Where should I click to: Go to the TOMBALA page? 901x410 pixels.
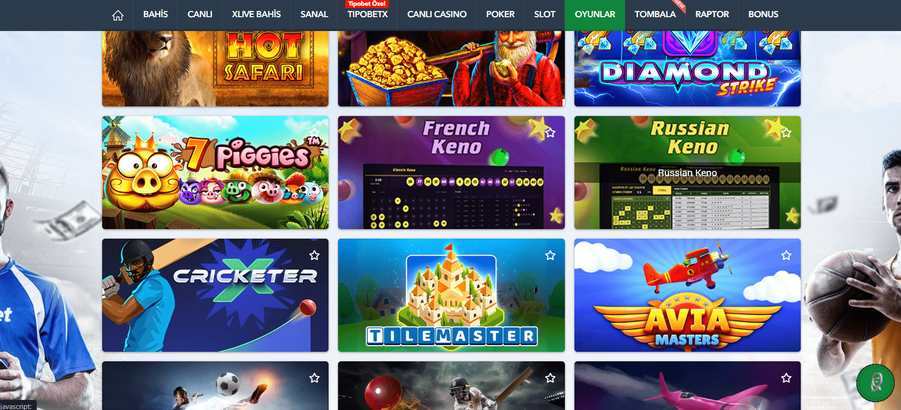click(x=655, y=14)
